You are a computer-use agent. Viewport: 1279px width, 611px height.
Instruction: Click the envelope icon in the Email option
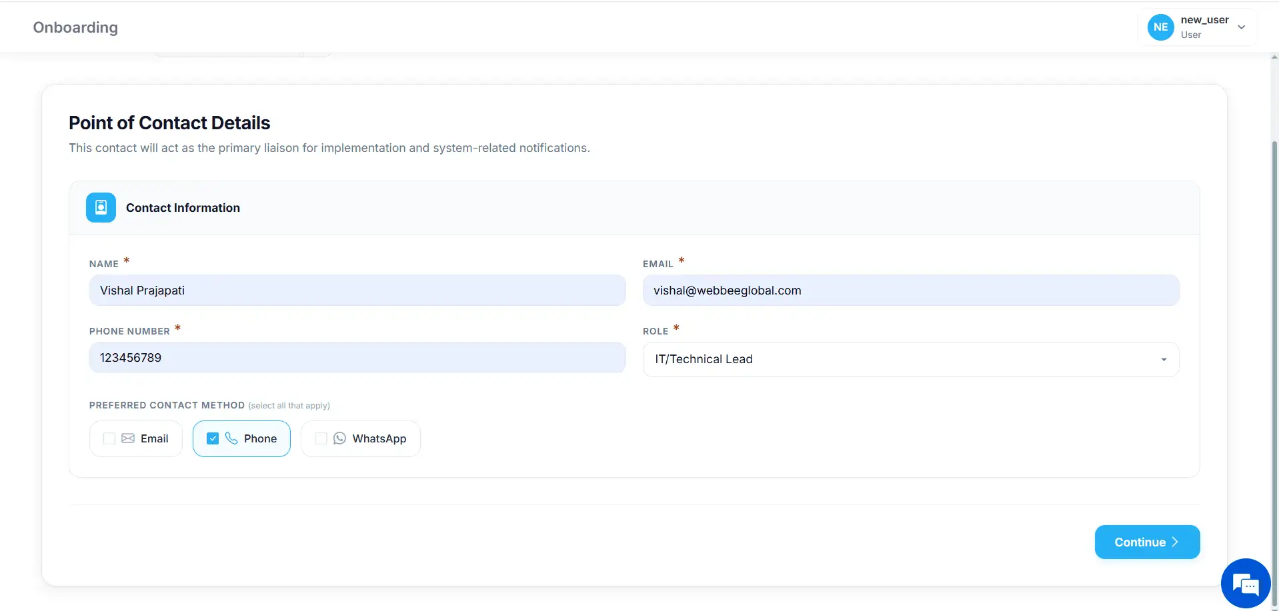(x=128, y=438)
